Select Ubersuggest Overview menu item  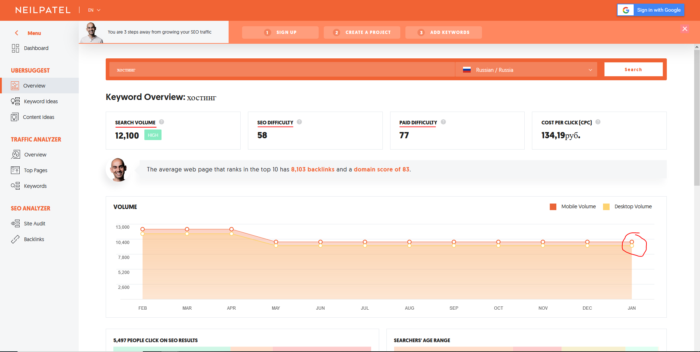coord(34,86)
